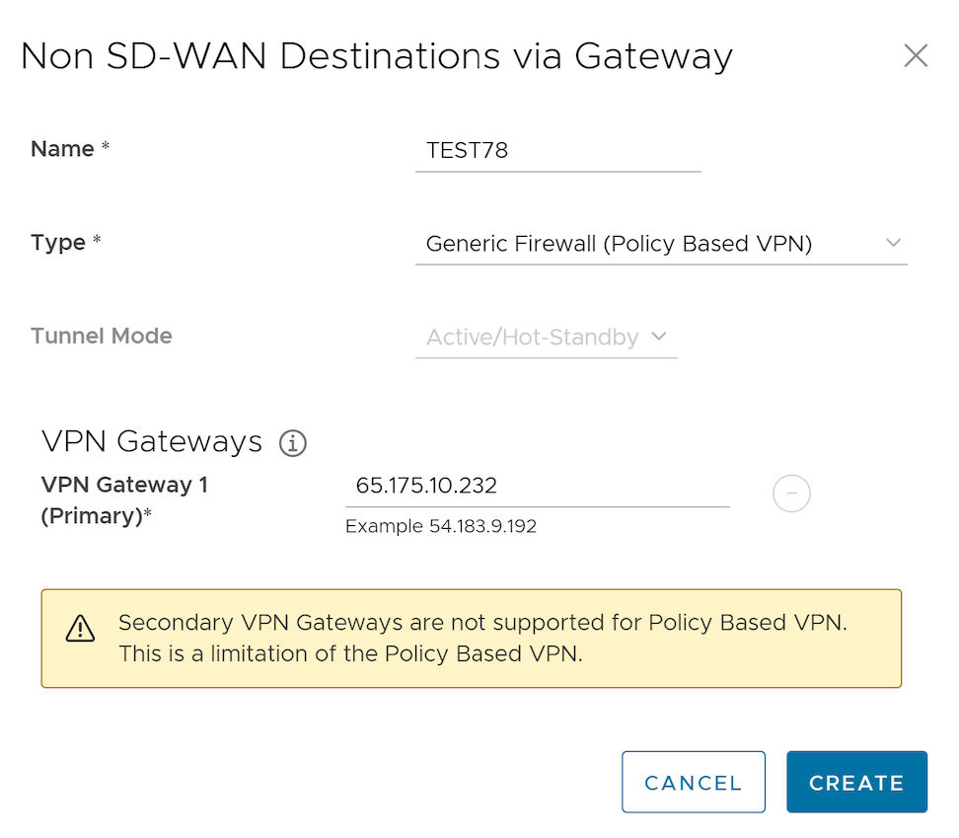Close the Non SD-WAN Destinations dialog

click(x=916, y=56)
